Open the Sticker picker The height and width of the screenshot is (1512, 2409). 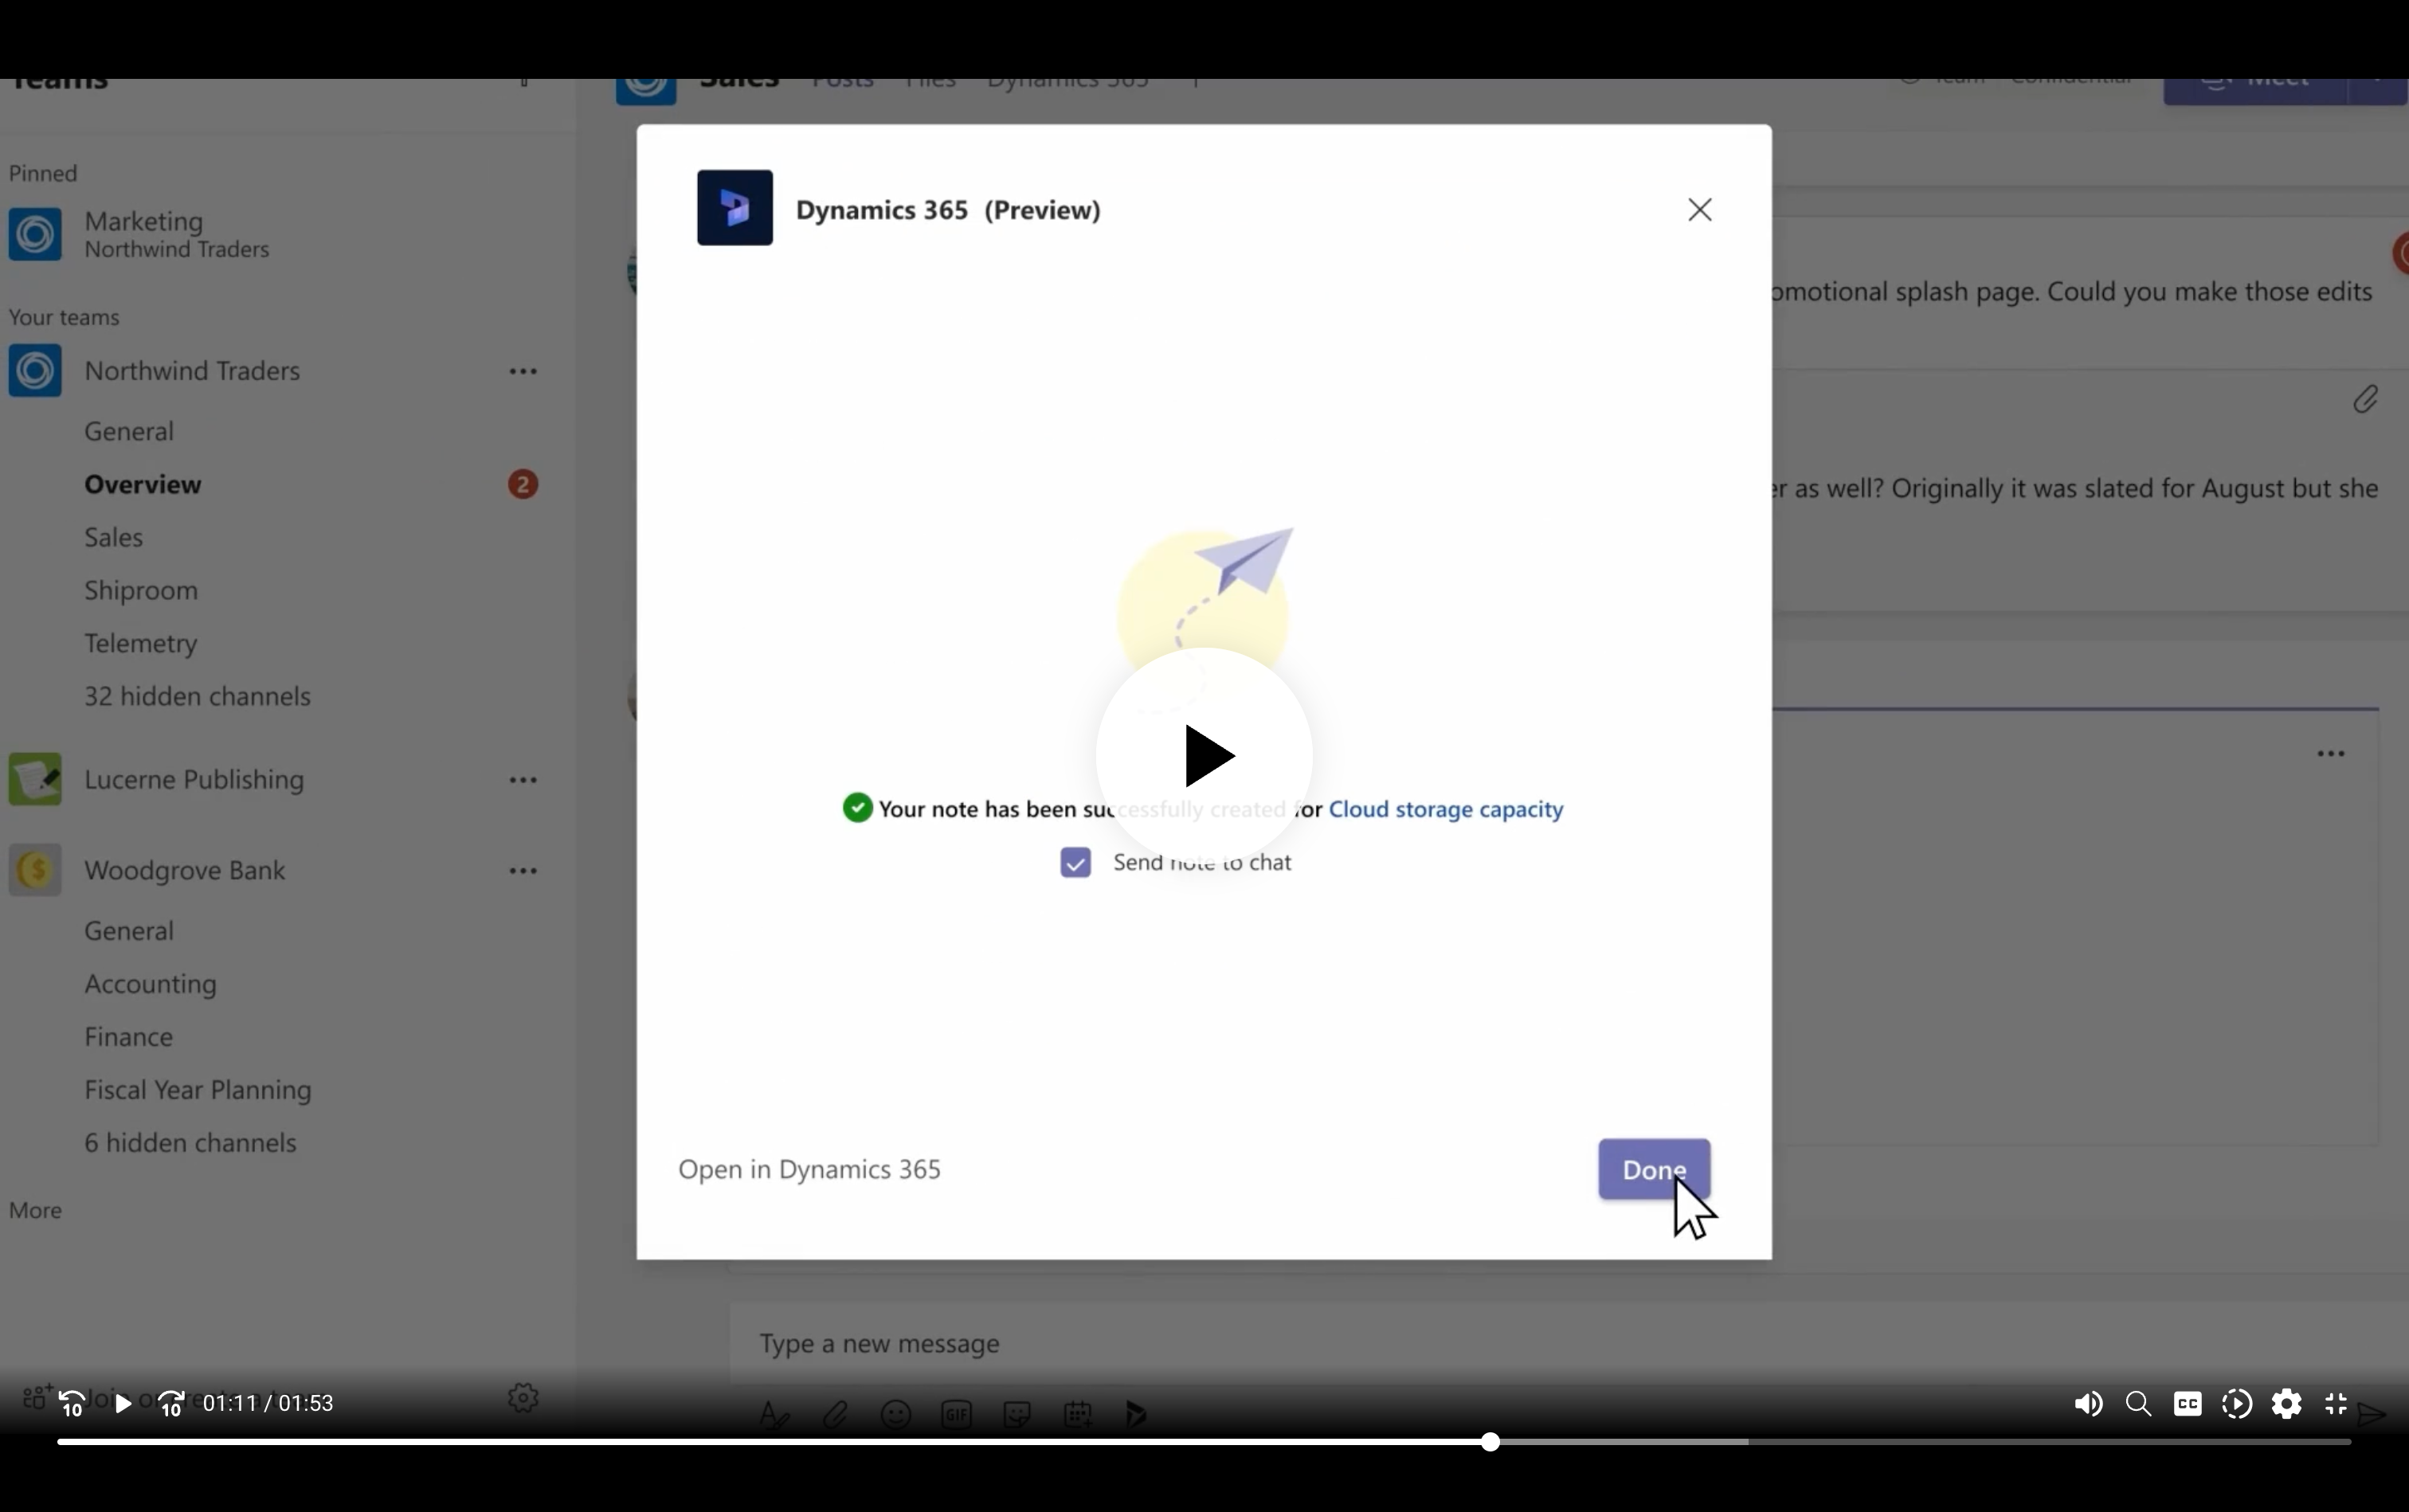click(x=1017, y=1414)
